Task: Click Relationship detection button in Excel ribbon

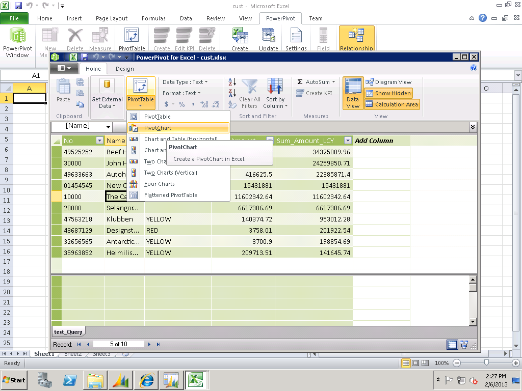Action: 356,39
